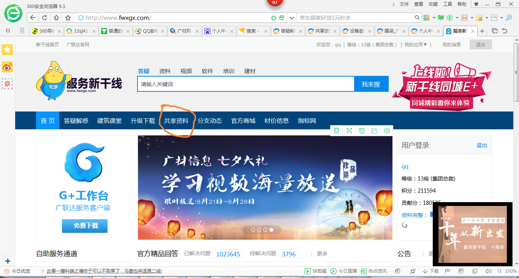
Task: Select the 答疑 search category
Action: click(x=144, y=71)
